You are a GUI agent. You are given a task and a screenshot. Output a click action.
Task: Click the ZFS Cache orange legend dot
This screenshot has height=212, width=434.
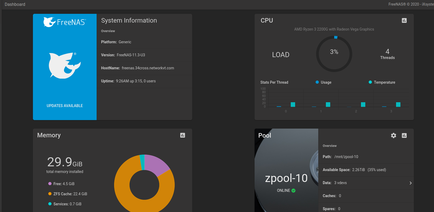50,194
